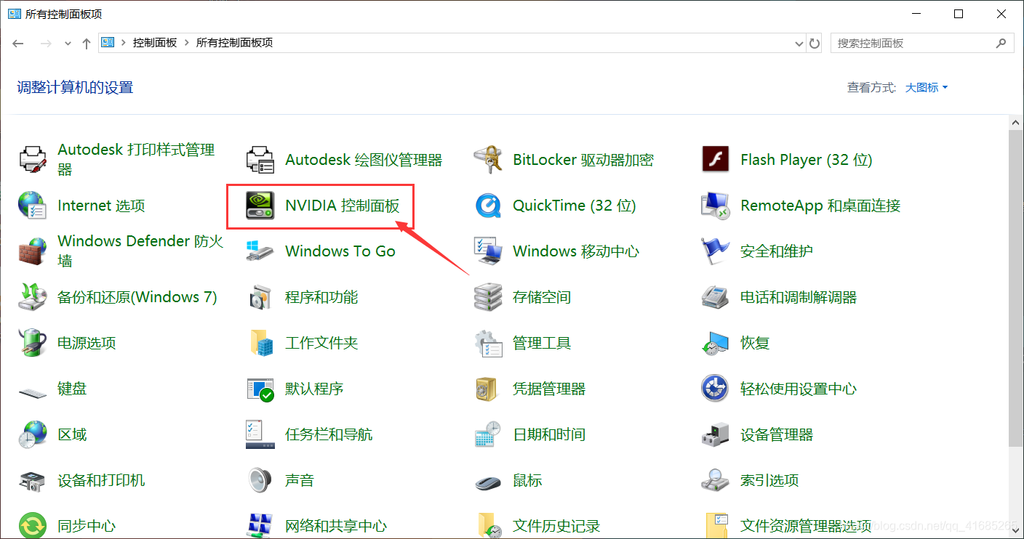Open the Windows To Go icon
This screenshot has height=539, width=1024.
[x=260, y=251]
